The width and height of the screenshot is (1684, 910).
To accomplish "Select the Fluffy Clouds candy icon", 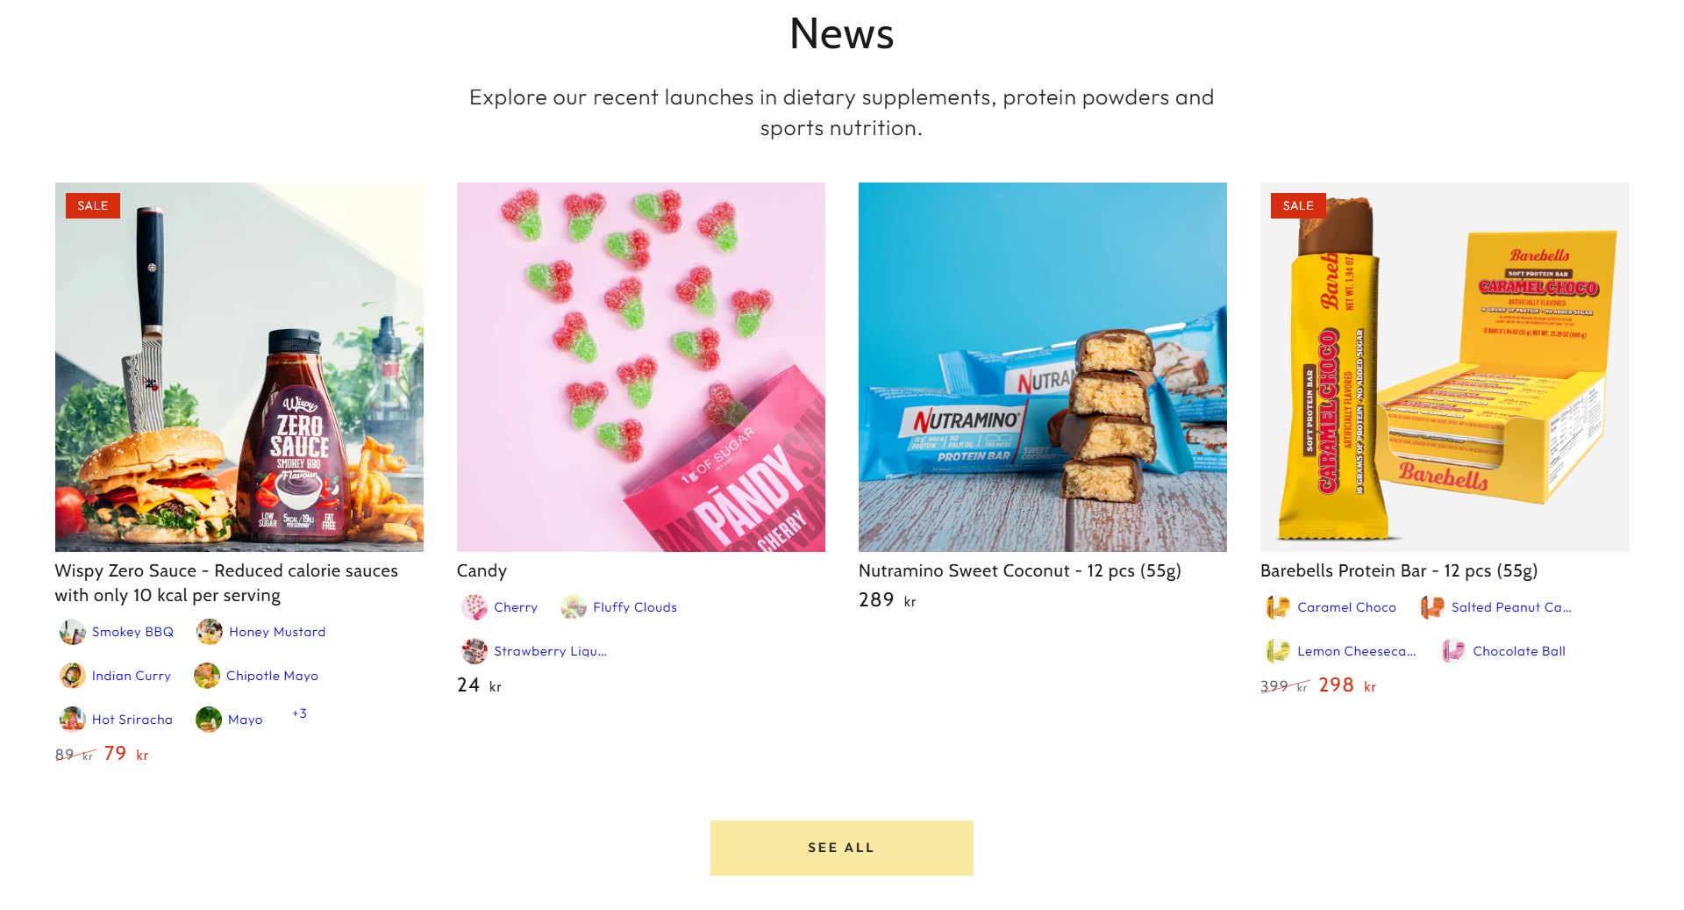I will coord(574,607).
